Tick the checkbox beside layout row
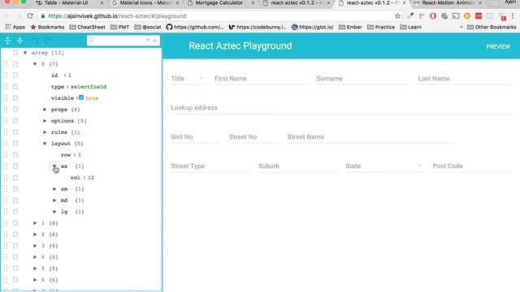The height and width of the screenshot is (292, 520). 15,144
